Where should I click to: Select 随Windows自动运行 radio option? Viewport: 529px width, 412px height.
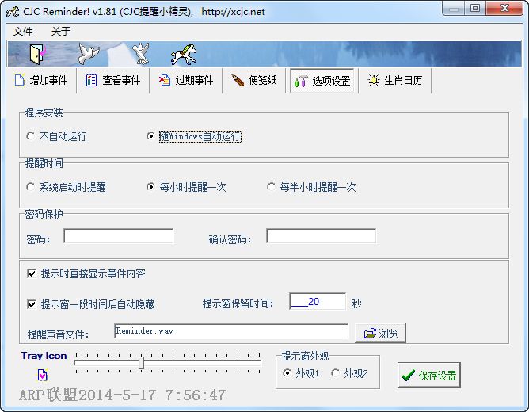pyautogui.click(x=194, y=136)
